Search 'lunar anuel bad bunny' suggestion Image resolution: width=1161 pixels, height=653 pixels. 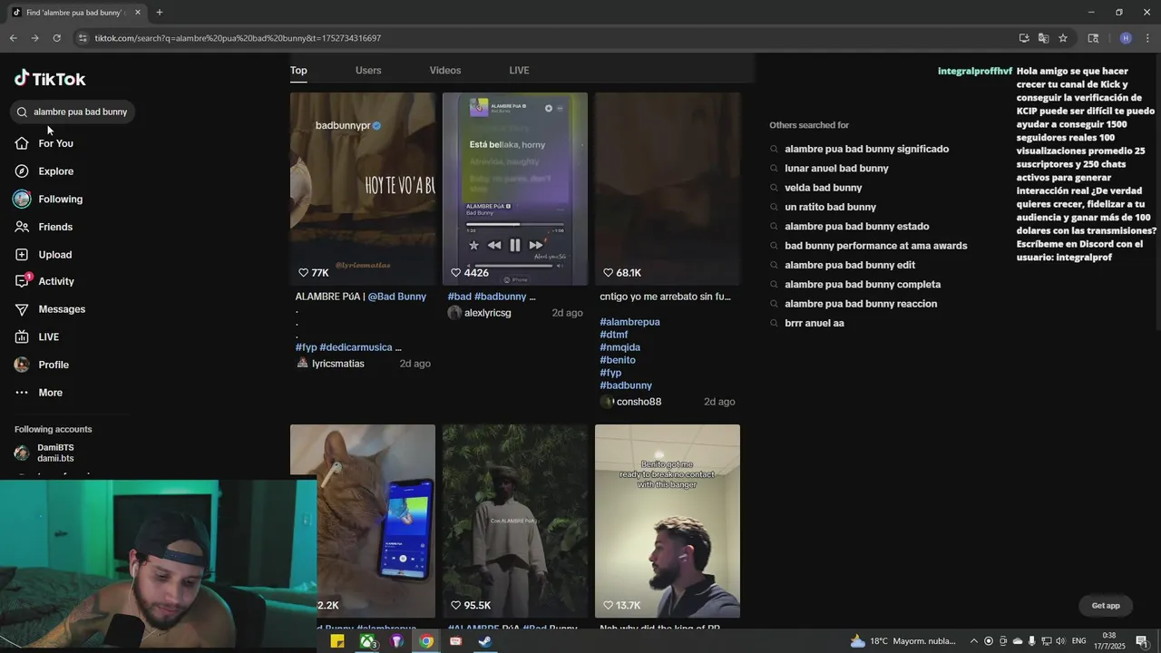pyautogui.click(x=836, y=169)
